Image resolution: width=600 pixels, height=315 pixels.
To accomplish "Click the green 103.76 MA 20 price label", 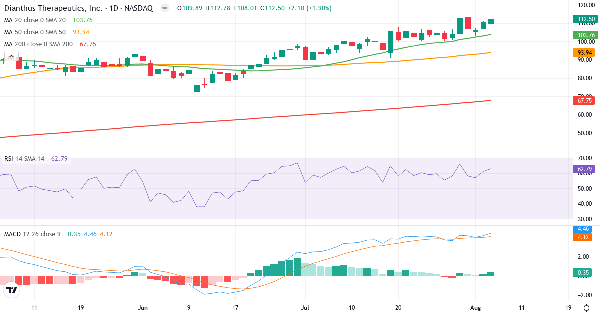I will coord(586,35).
